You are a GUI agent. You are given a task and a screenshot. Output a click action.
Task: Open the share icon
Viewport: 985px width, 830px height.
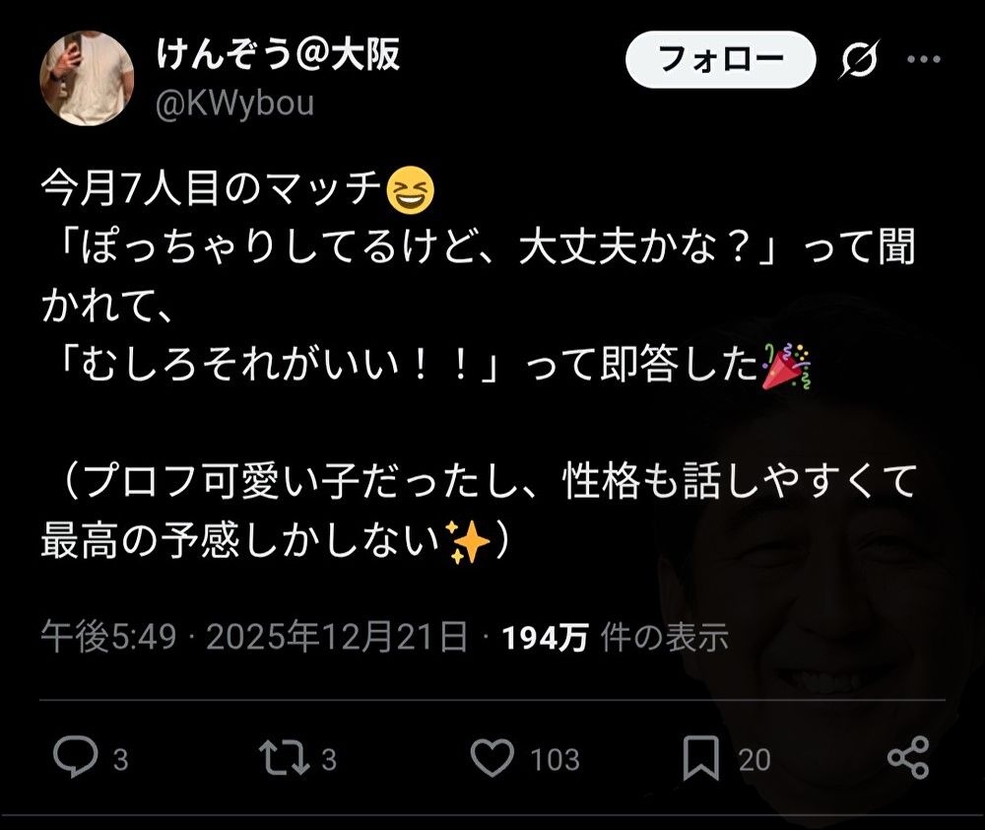coord(908,758)
